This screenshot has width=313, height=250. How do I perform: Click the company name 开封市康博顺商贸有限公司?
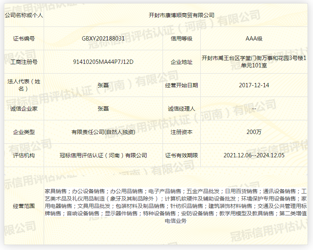(182, 15)
